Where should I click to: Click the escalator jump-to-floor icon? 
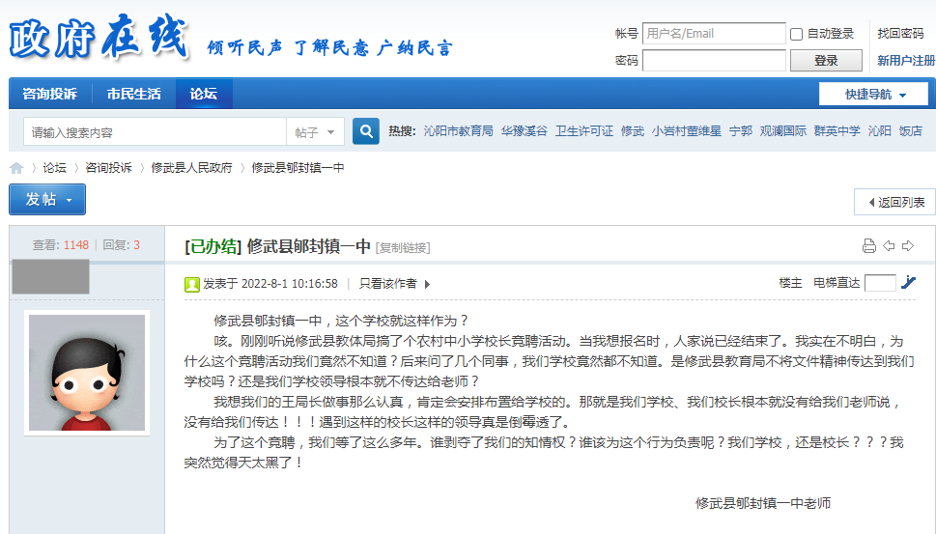[908, 283]
